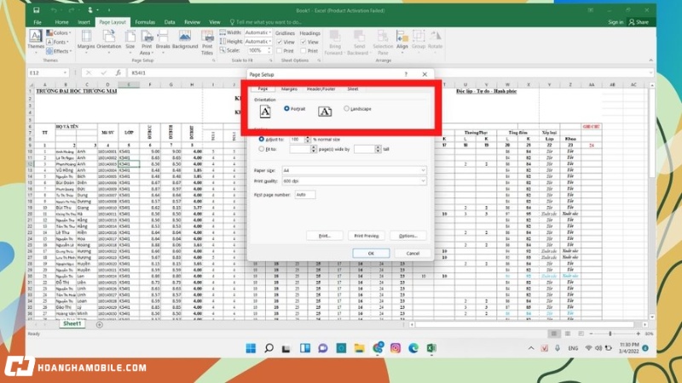Open the Breaks ribbon button
Image resolution: width=682 pixels, height=383 pixels.
pos(163,41)
